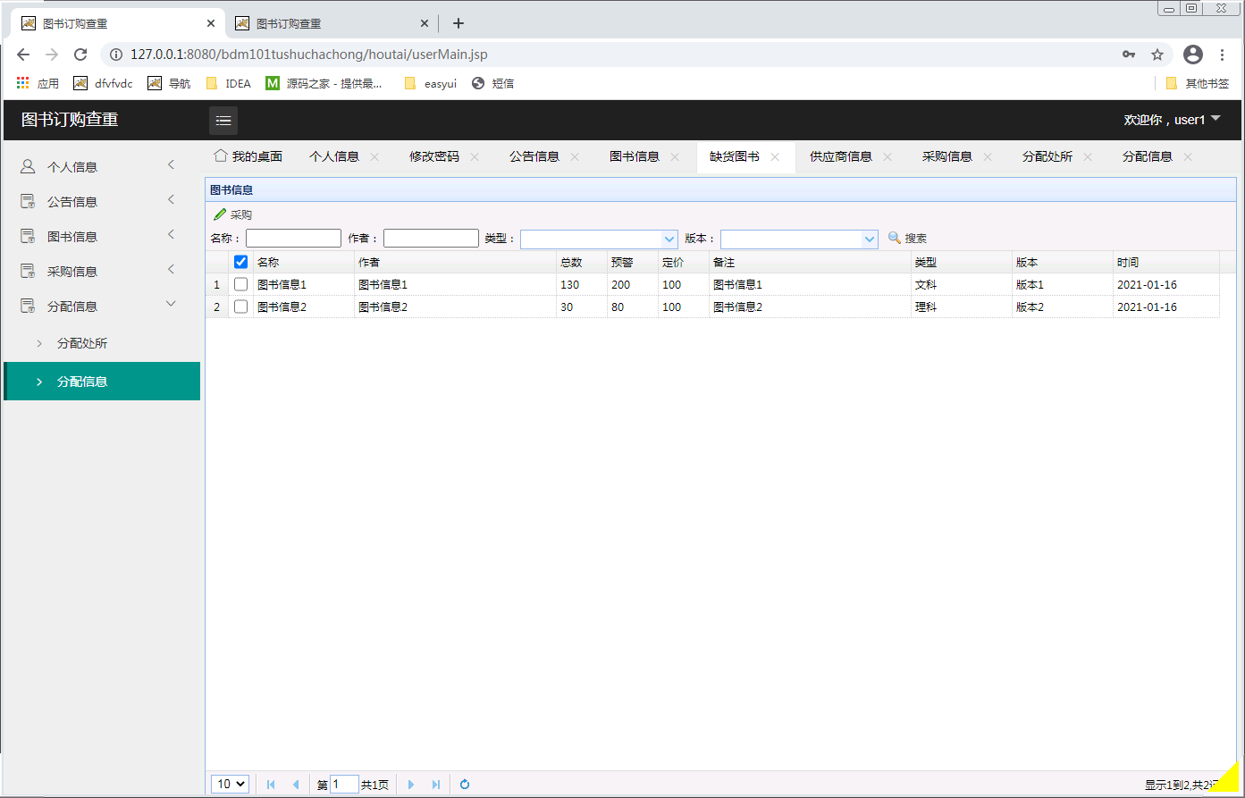Toggle the select-all header checkbox
The height and width of the screenshot is (798, 1245).
pyautogui.click(x=240, y=262)
